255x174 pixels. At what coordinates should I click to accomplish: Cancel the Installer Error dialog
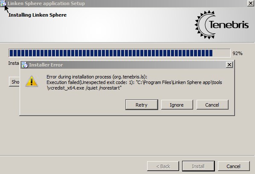click(x=212, y=105)
